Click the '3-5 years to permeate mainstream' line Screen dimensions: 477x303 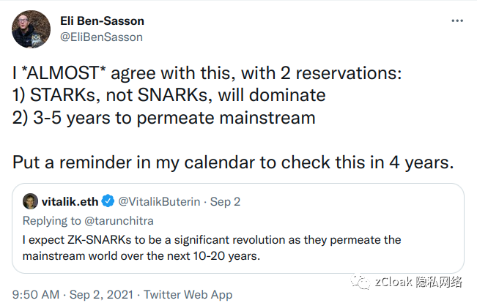(x=163, y=118)
